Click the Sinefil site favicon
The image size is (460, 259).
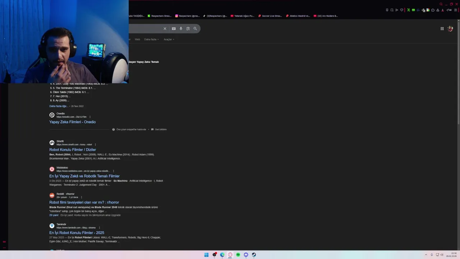52,143
